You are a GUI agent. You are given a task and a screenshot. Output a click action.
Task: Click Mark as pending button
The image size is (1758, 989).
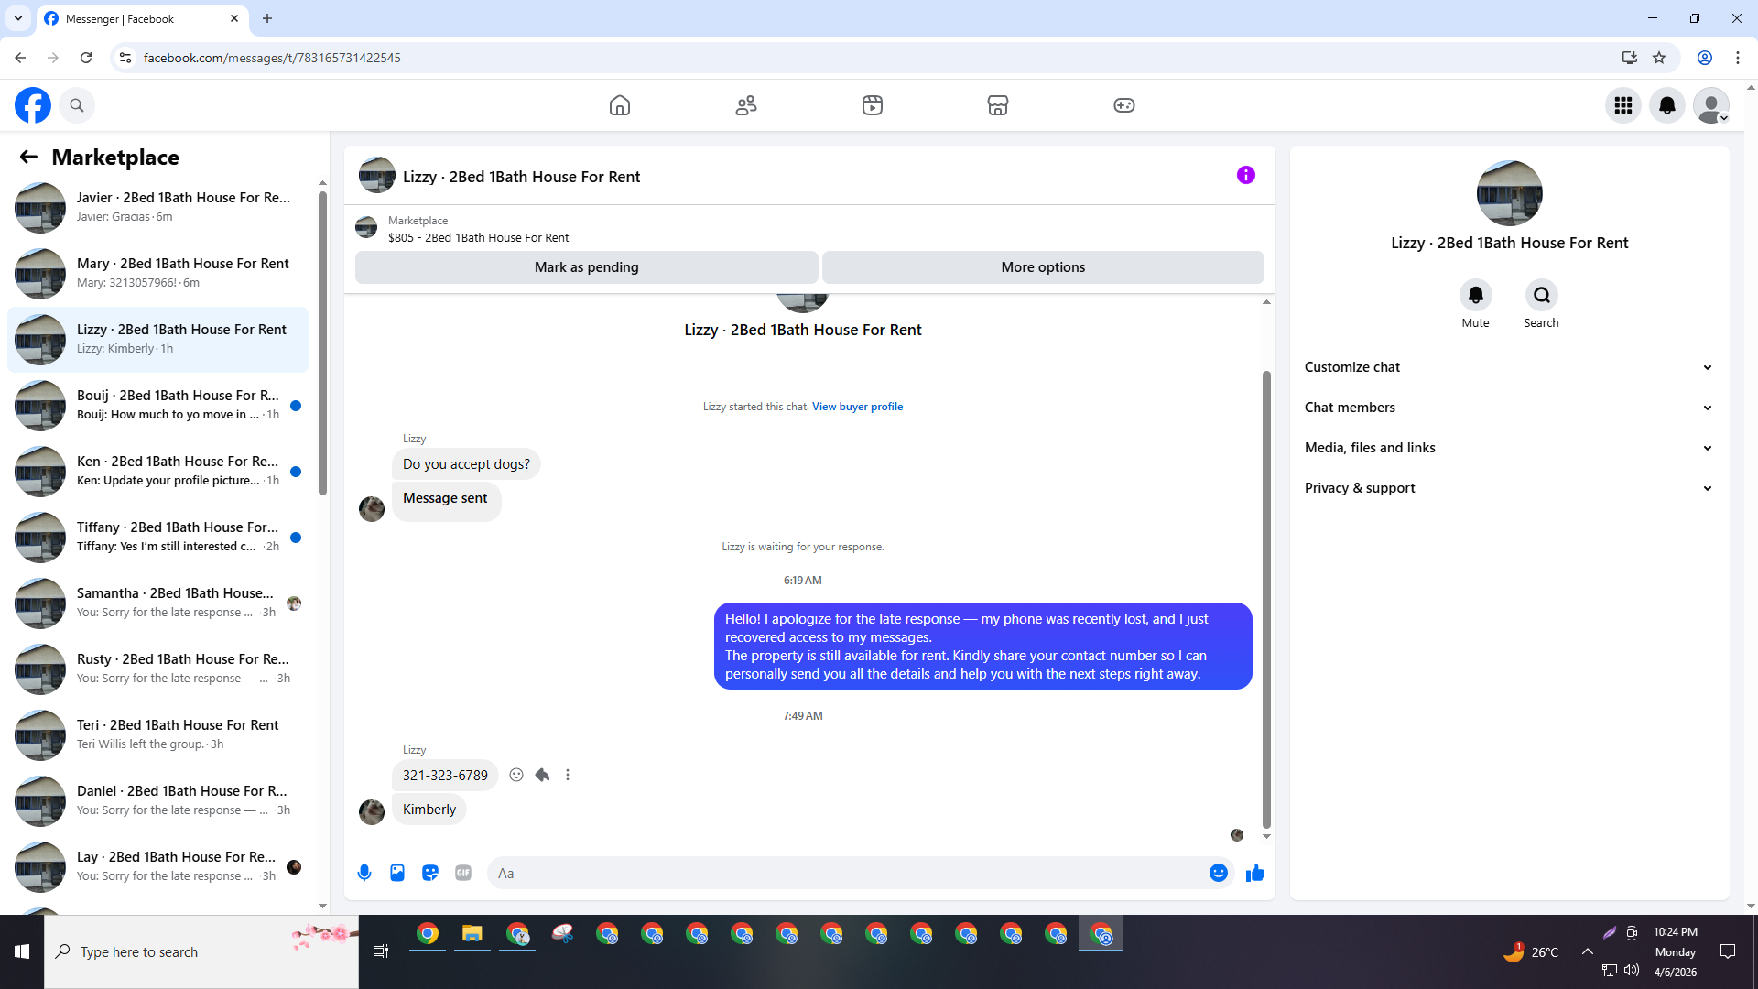click(x=587, y=267)
